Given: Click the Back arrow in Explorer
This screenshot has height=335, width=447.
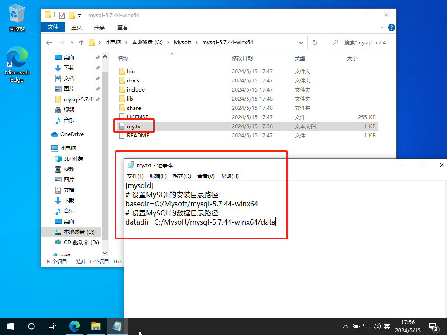Looking at the screenshot, I should 49,43.
